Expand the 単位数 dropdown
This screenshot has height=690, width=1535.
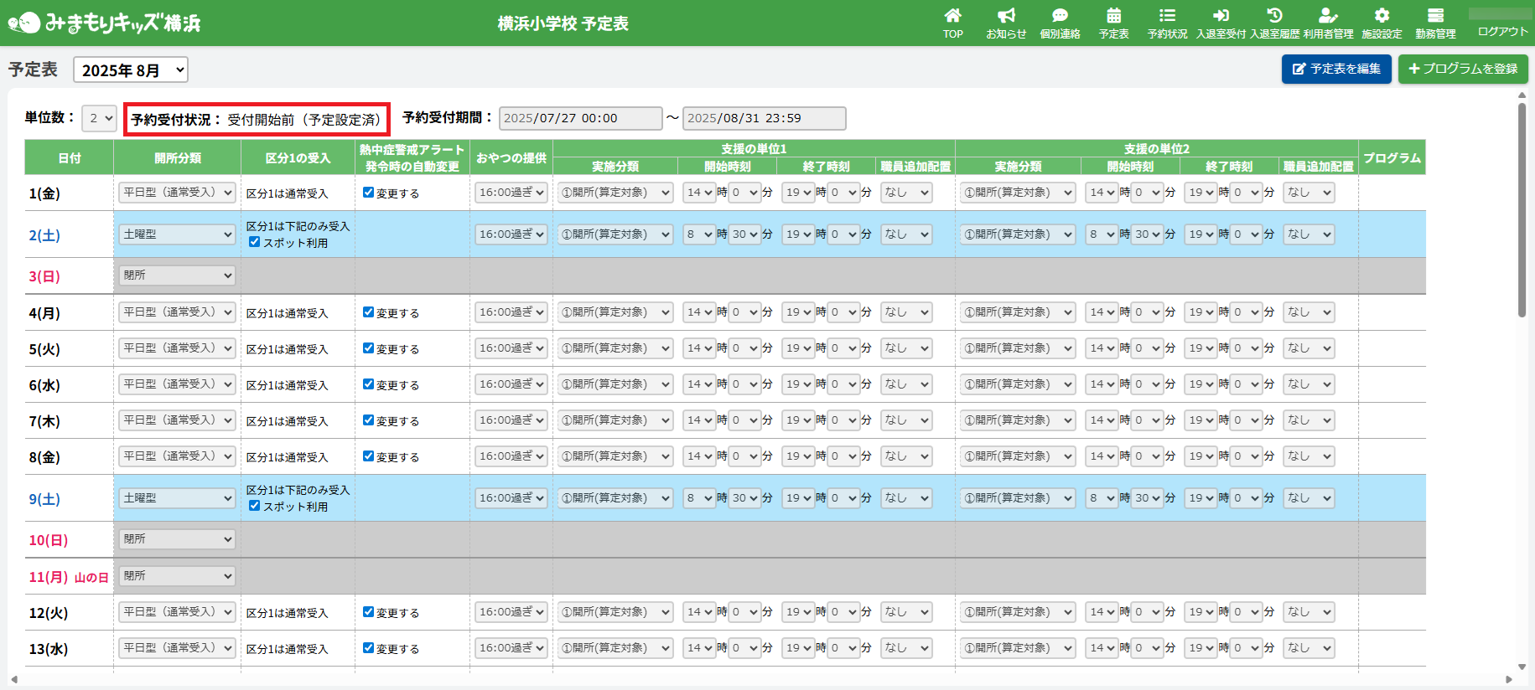pyautogui.click(x=99, y=119)
